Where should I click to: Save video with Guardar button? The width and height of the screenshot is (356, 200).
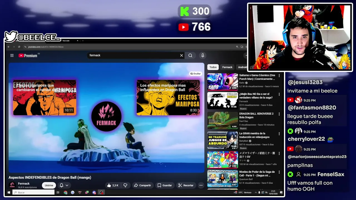pyautogui.click(x=165, y=185)
